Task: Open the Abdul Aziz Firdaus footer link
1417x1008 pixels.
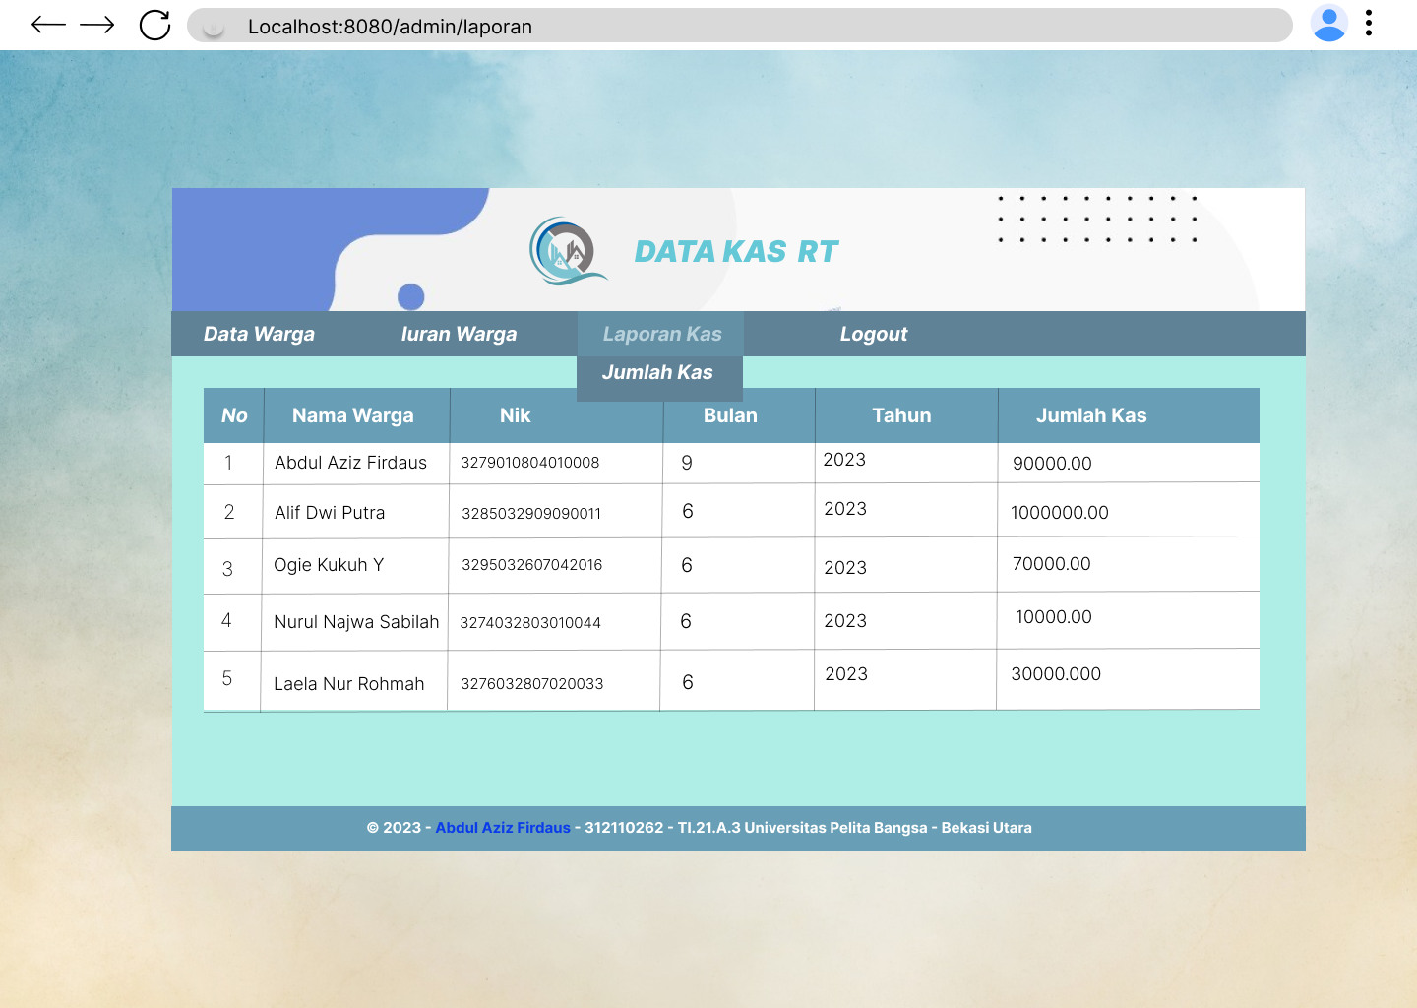Action: [503, 828]
